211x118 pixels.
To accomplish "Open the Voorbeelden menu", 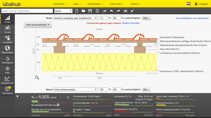I will tap(95, 4).
